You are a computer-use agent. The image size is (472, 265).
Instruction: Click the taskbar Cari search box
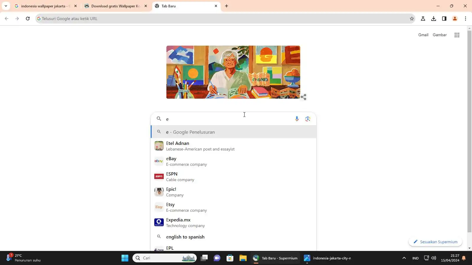(x=165, y=258)
